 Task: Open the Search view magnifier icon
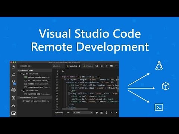[13, 75]
